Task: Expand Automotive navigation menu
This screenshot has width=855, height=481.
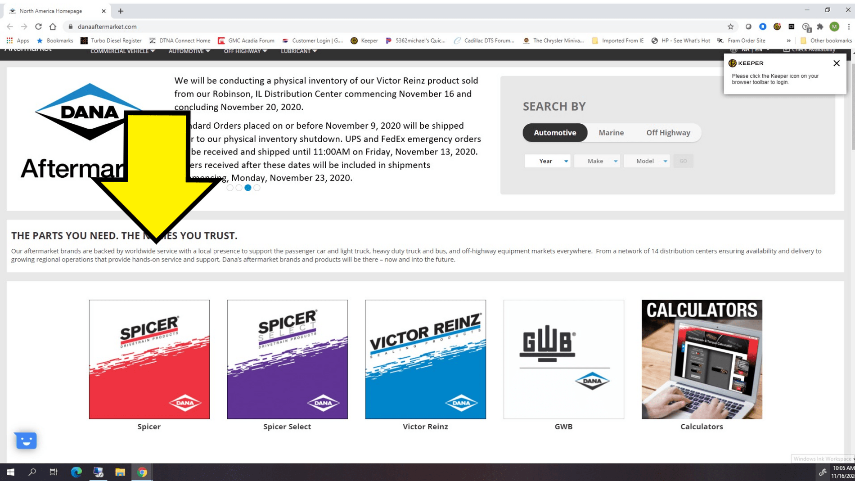Action: (x=189, y=51)
